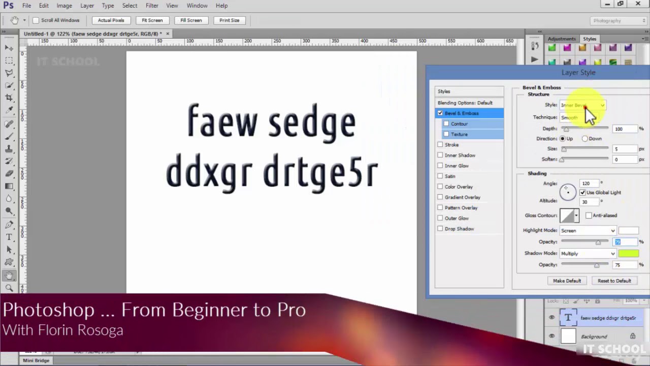
Task: Select the Blur tool
Action: click(x=9, y=199)
